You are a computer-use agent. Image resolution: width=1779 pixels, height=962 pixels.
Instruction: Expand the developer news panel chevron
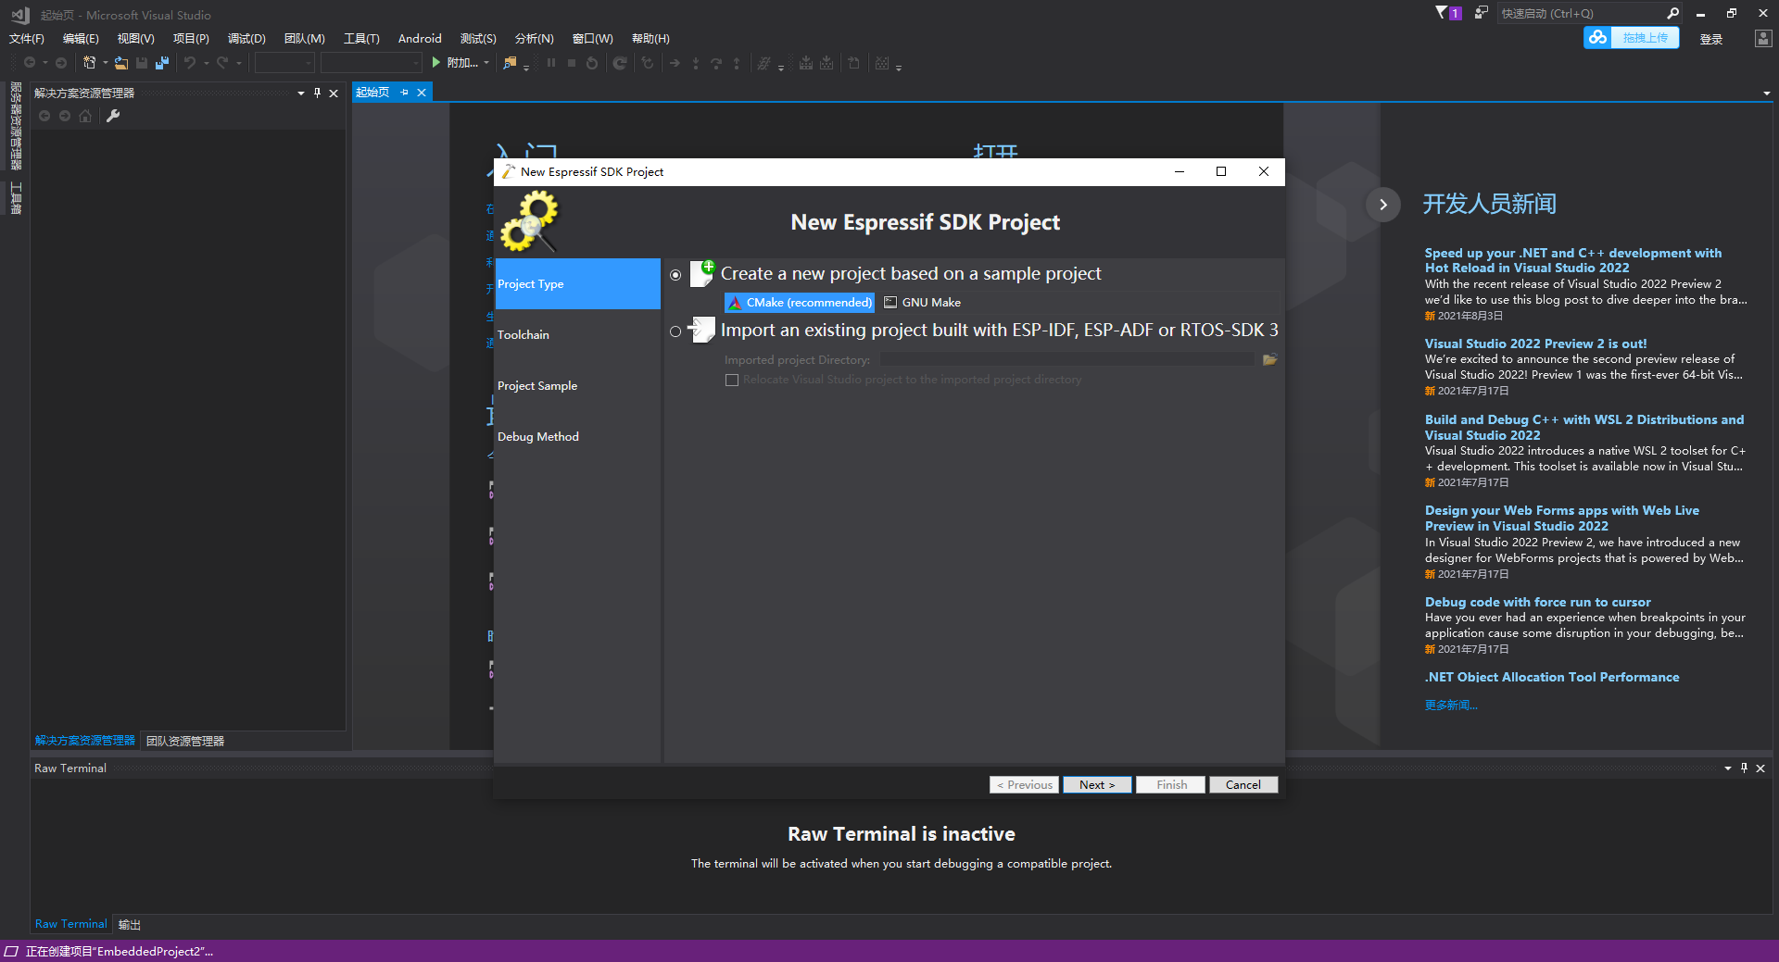pyautogui.click(x=1383, y=205)
